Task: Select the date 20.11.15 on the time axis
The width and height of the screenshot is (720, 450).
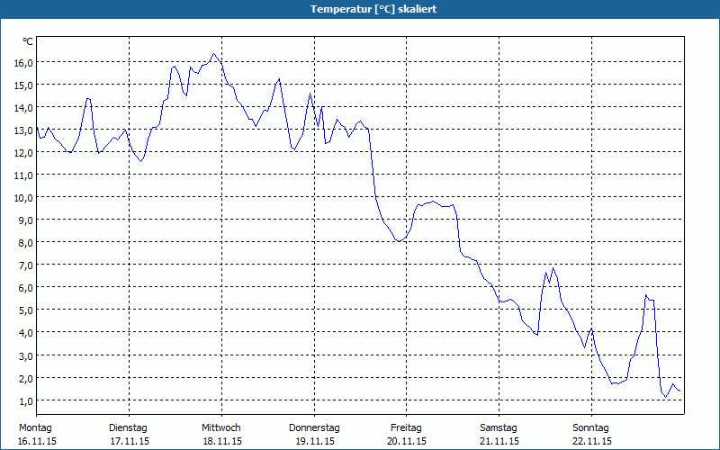Action: coord(407,441)
